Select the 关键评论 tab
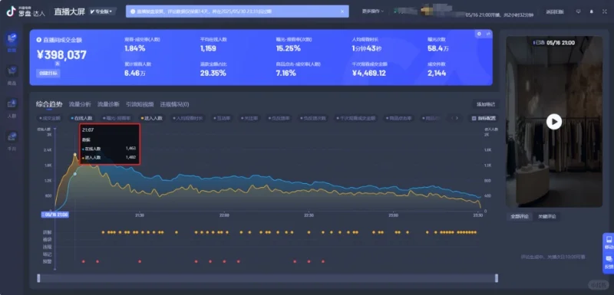 546,217
